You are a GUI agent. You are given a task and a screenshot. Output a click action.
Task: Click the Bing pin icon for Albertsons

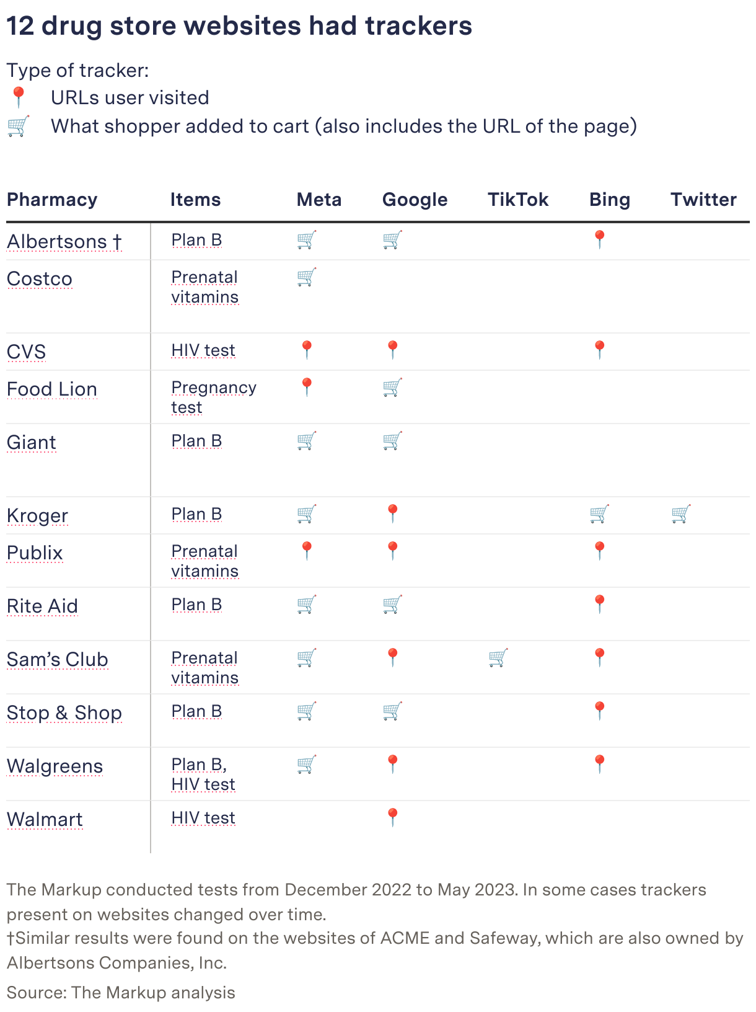point(599,240)
